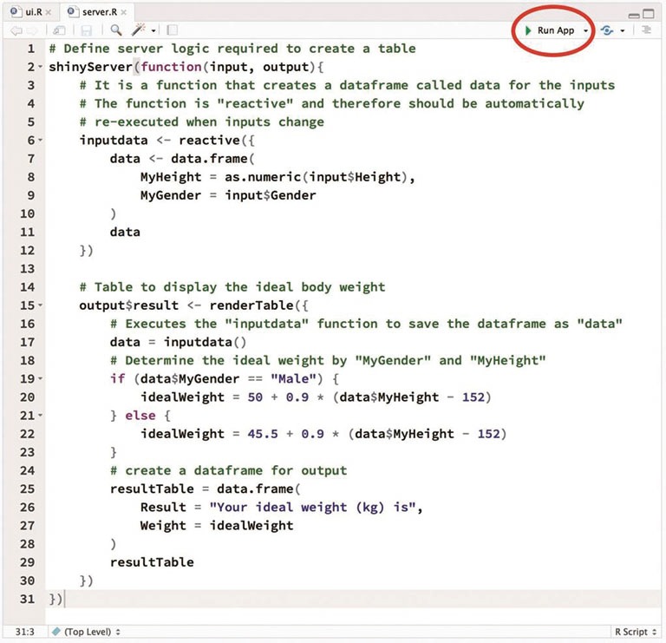Collapse the reactive block fold at line 6
The image size is (666, 643).
pyautogui.click(x=41, y=141)
